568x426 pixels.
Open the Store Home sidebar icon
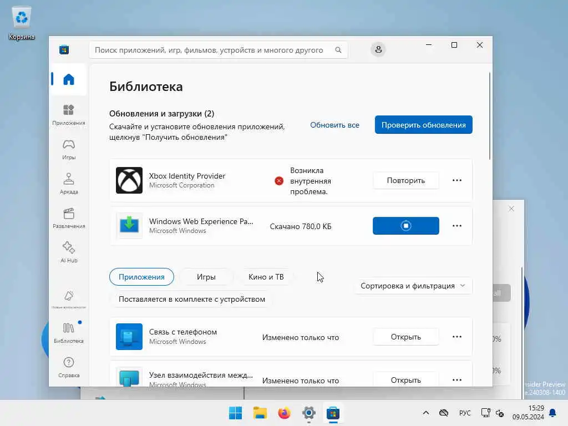(68, 79)
